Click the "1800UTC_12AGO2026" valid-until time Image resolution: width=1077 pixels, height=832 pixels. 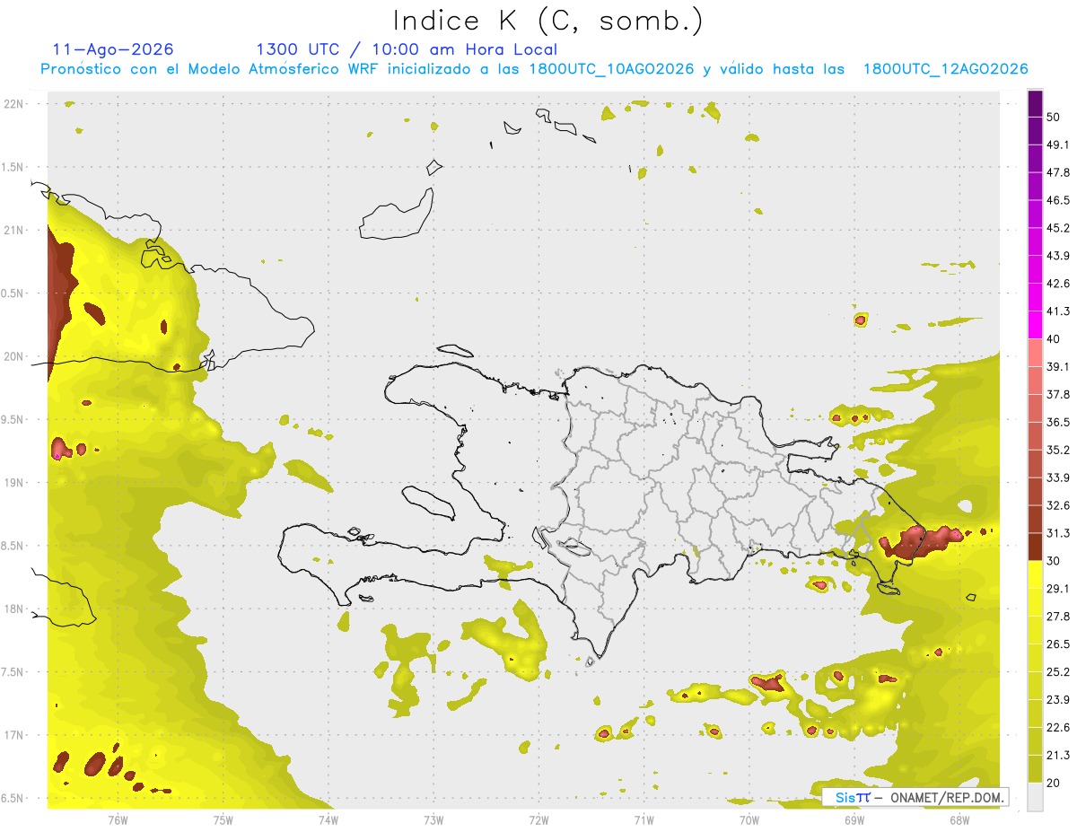[x=945, y=69]
